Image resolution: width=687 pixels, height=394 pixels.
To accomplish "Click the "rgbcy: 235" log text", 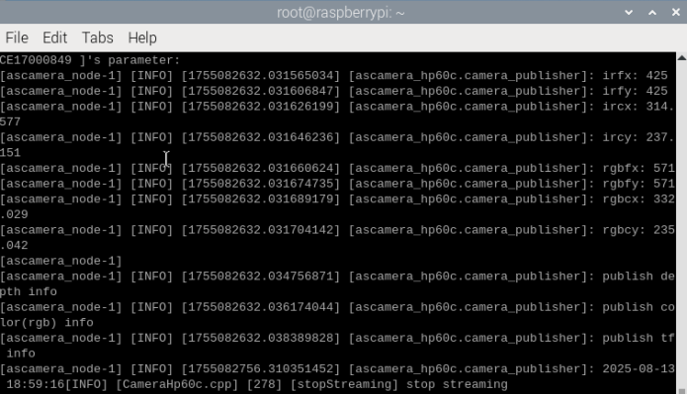I will 639,230.
